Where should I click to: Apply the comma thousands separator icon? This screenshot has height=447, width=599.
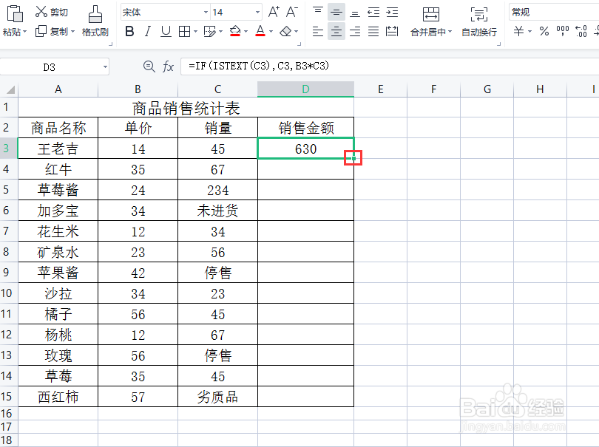564,32
